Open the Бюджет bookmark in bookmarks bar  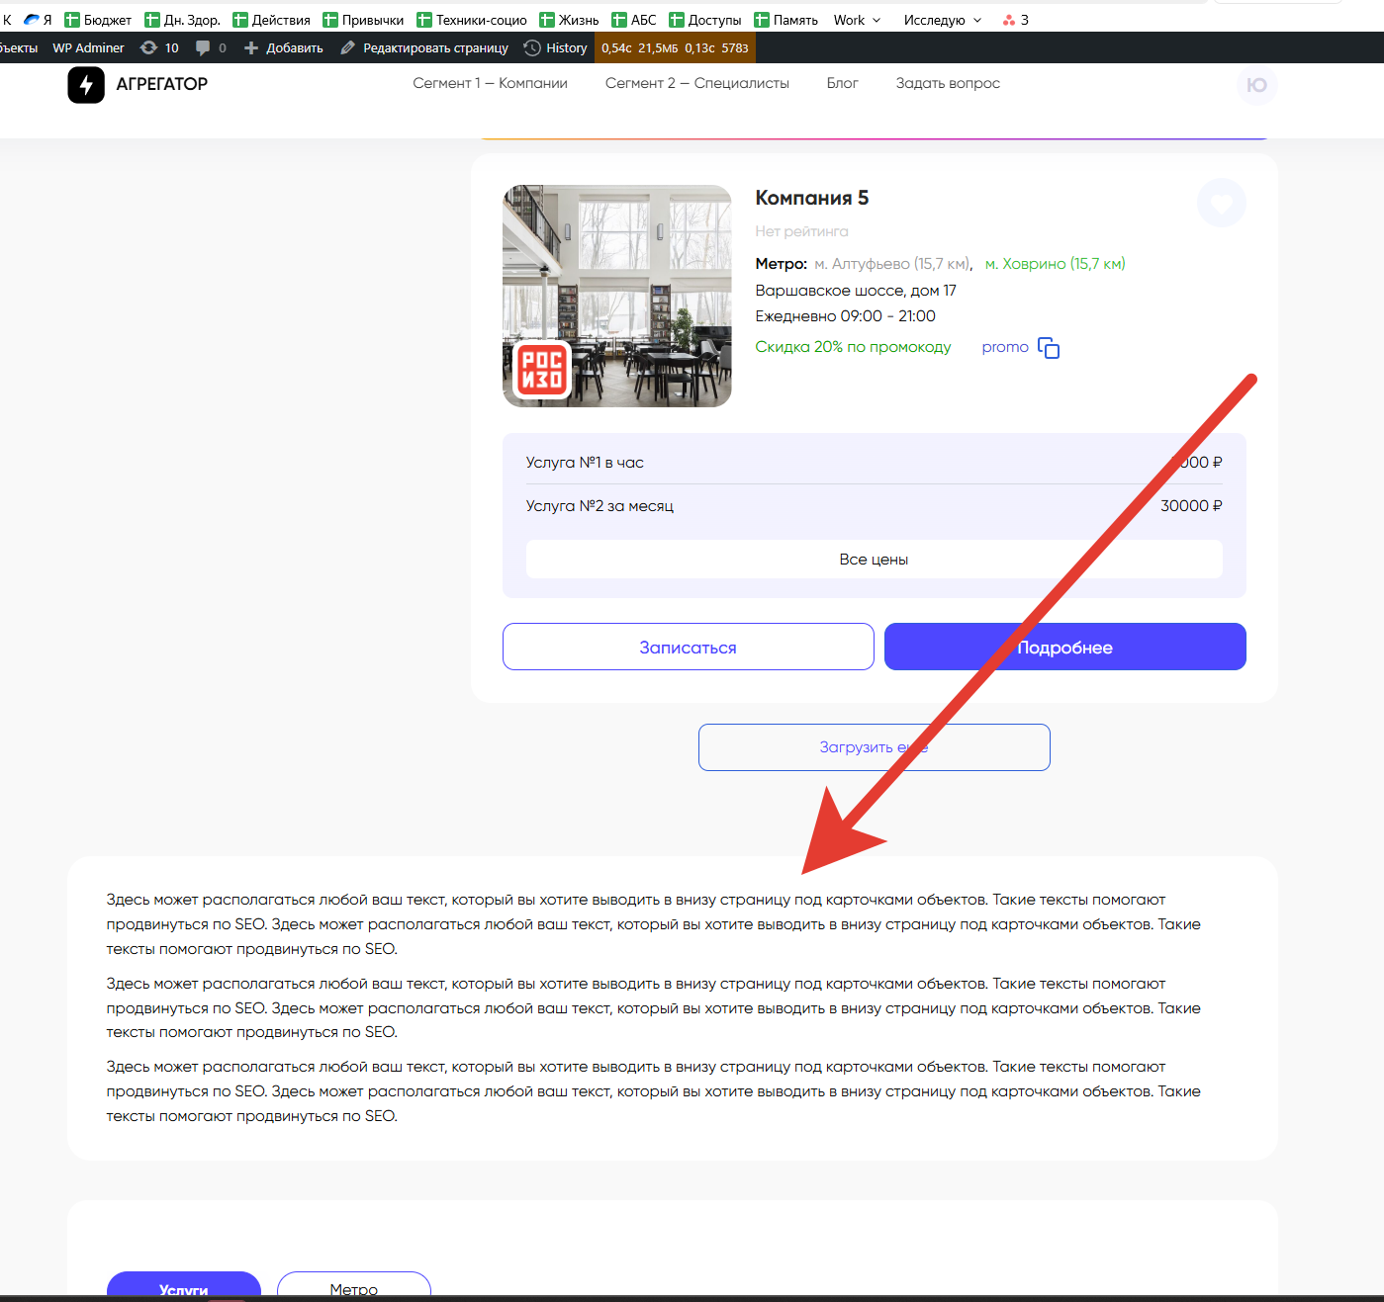(98, 20)
